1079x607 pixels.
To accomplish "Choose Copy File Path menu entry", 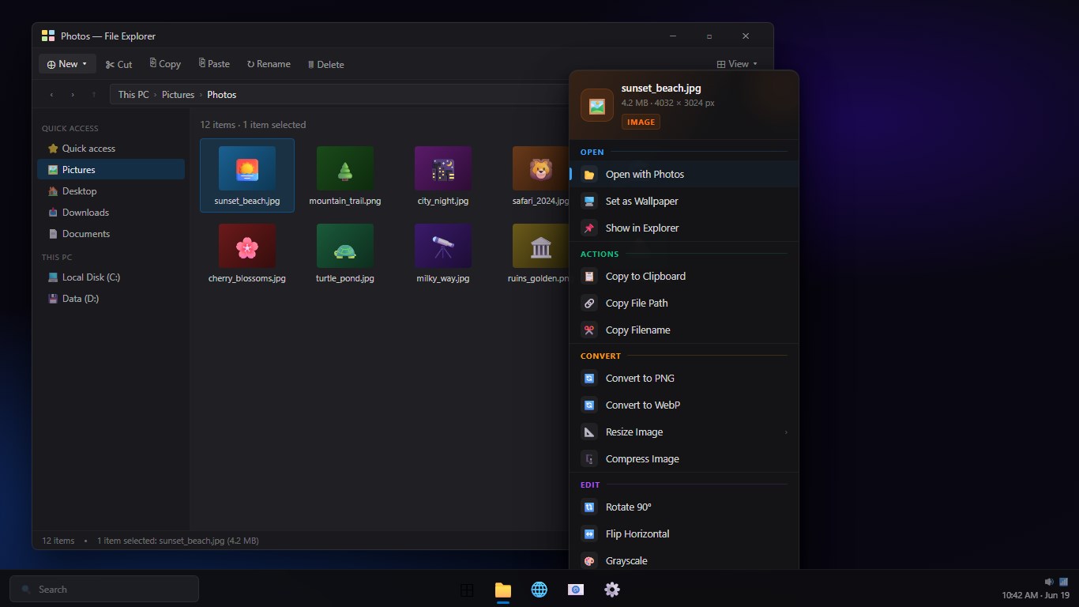I will [684, 303].
